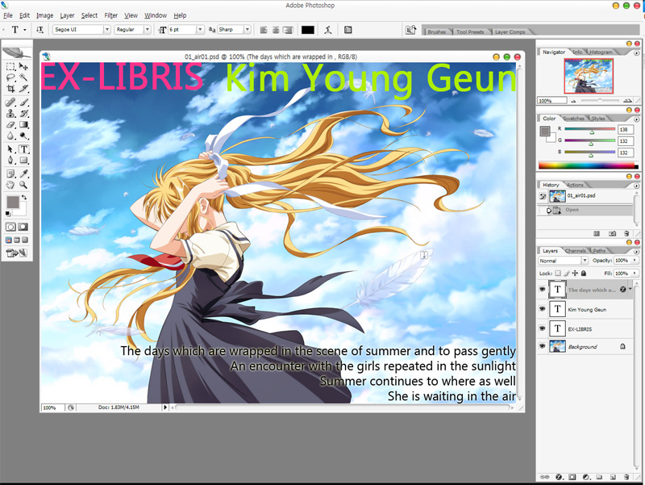Create a new layer in Layers panel
Image resolution: width=645 pixels, height=485 pixels.
613,477
